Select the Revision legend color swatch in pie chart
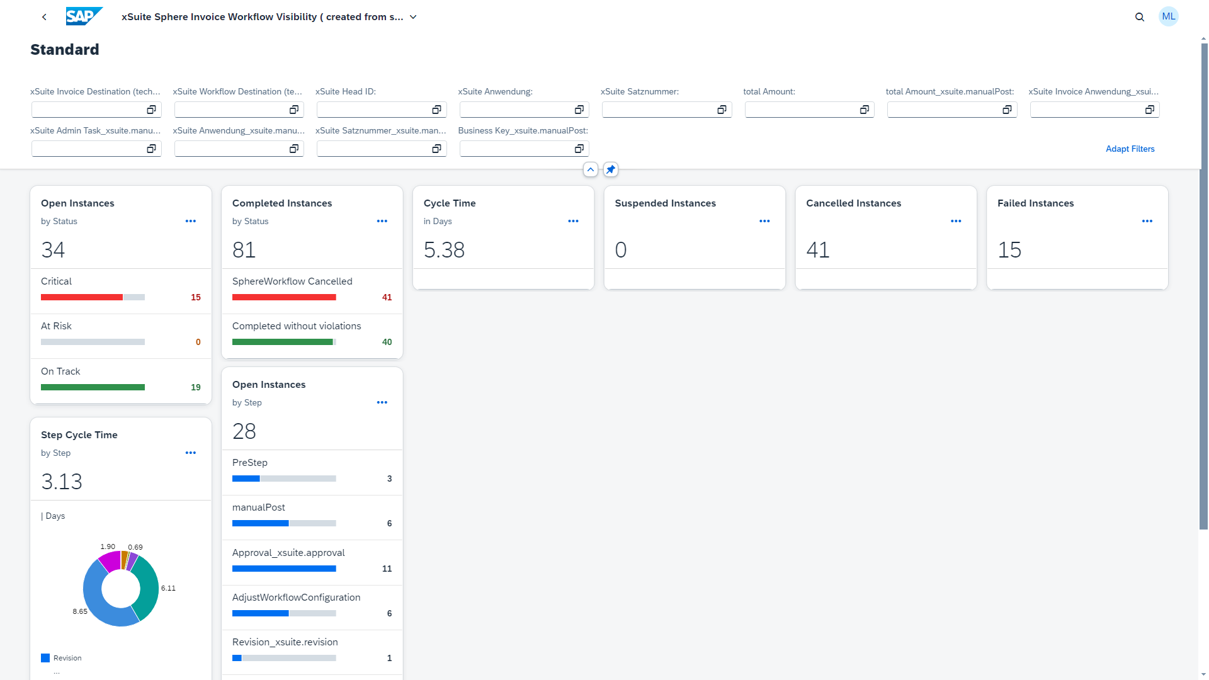This screenshot has height=680, width=1209. [46, 657]
